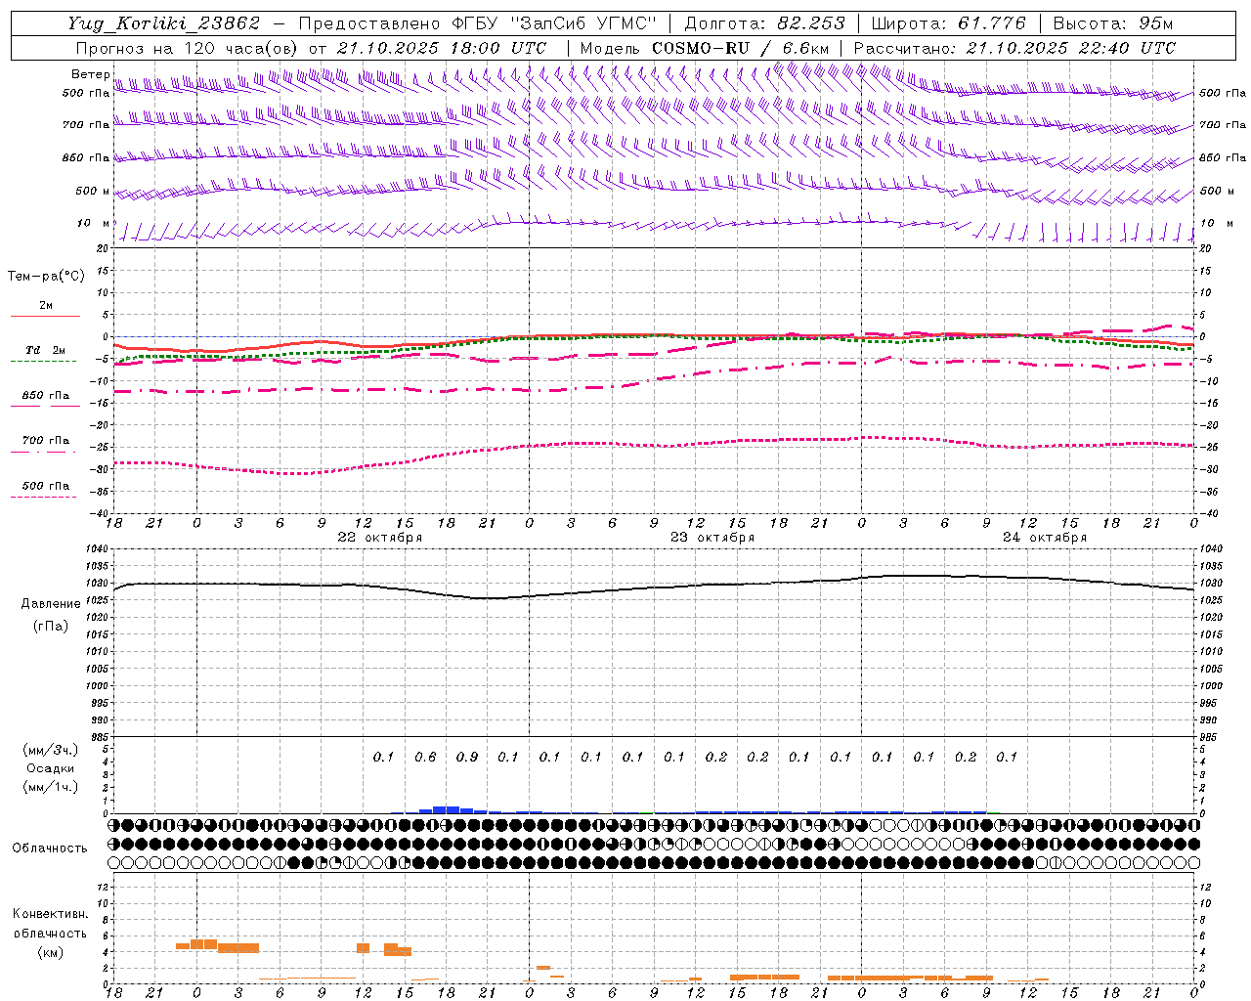
Task: Select the precipitation value 0.9
Action: (467, 757)
